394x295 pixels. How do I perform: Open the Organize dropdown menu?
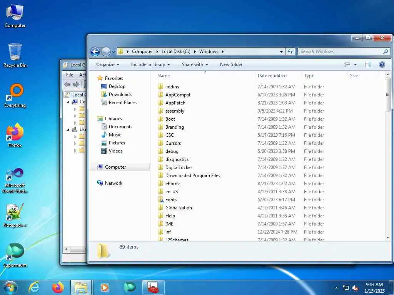coord(108,65)
